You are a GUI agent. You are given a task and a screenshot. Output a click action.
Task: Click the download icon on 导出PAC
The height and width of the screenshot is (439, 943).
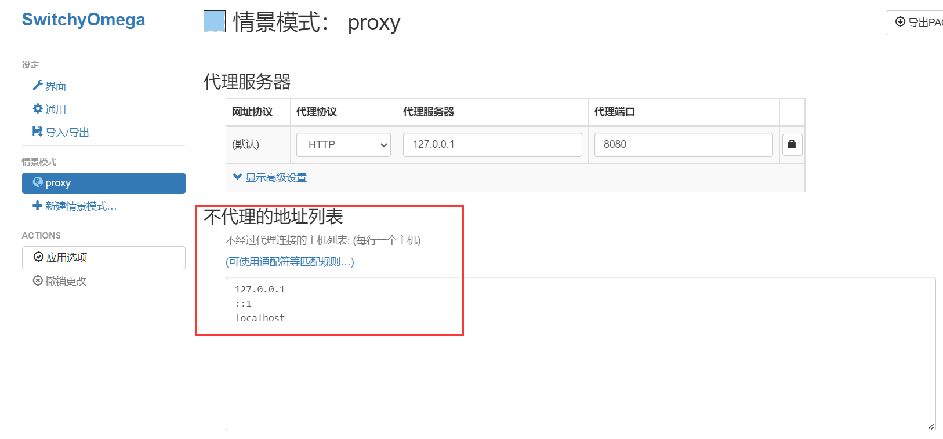pyautogui.click(x=900, y=22)
